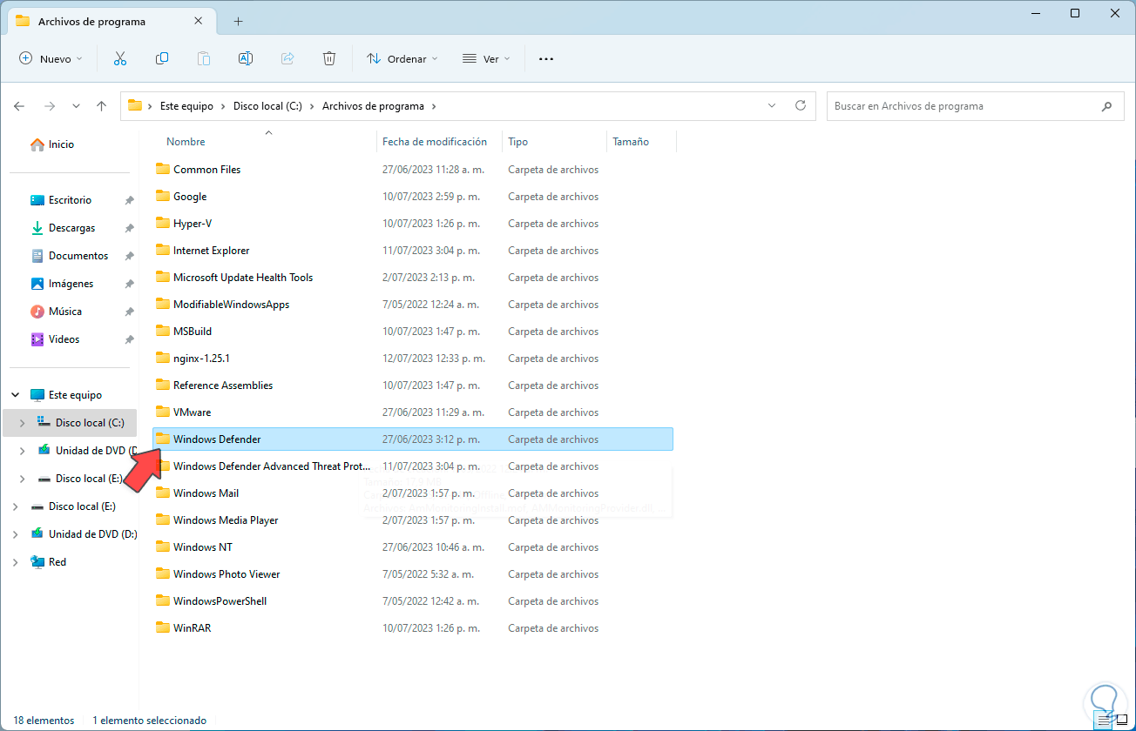Go up one folder level arrow
Viewport: 1136px width, 731px height.
[101, 106]
